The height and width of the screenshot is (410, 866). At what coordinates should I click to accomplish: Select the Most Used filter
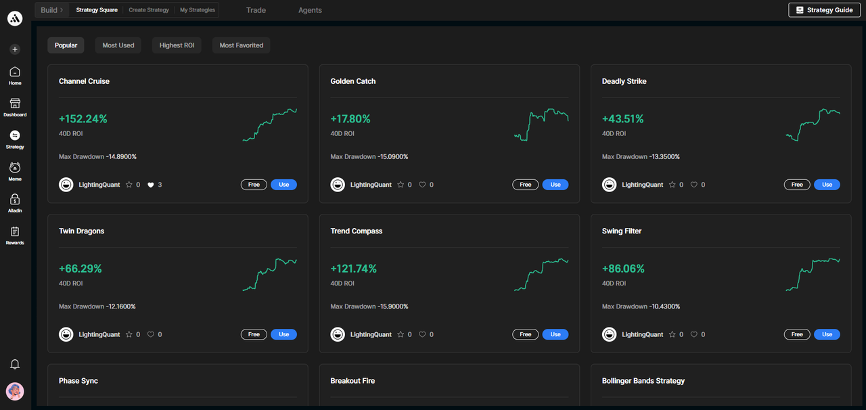pos(118,45)
